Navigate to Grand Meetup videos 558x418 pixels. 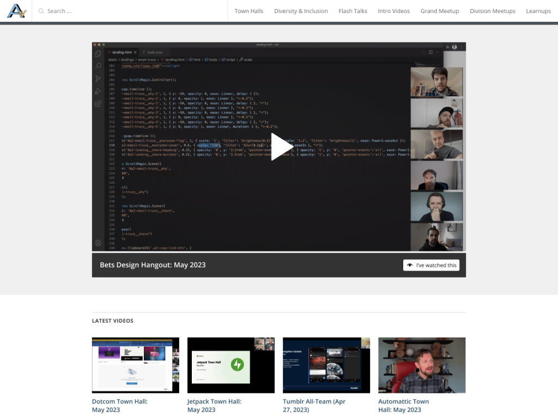(440, 11)
